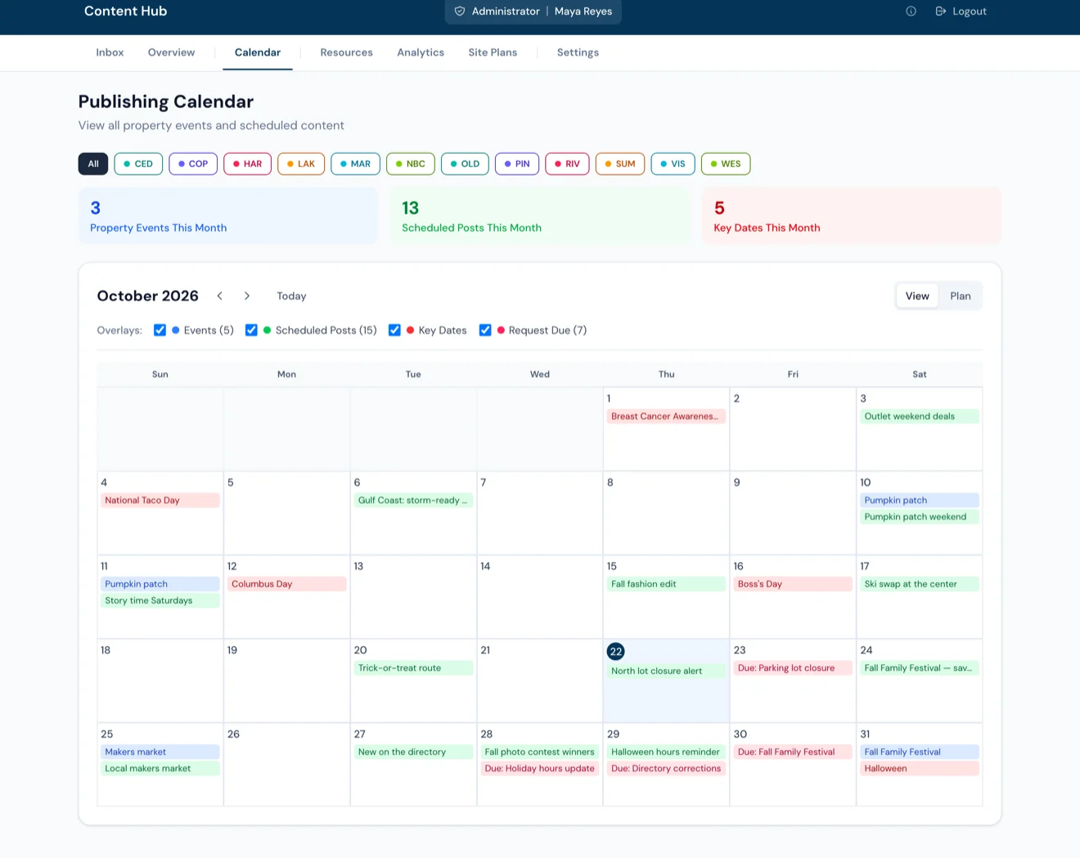Open the Settings tab
Image resolution: width=1080 pixels, height=858 pixels.
pyautogui.click(x=578, y=52)
